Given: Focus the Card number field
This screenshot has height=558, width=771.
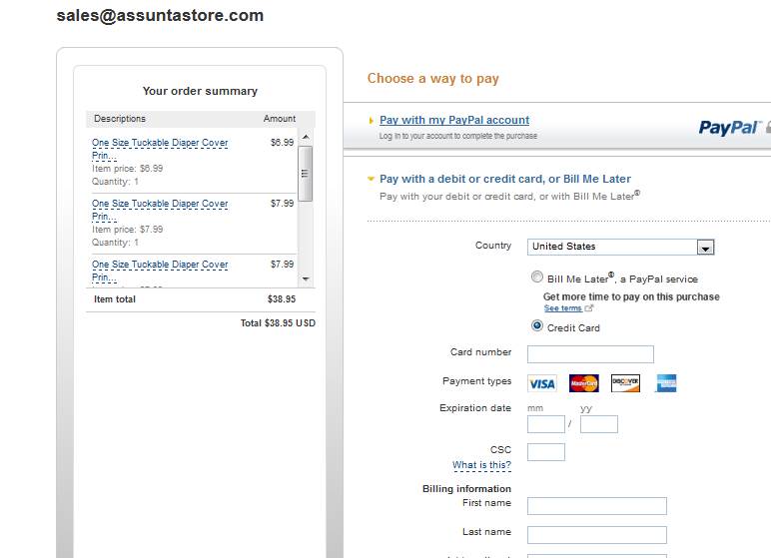Looking at the screenshot, I should coord(590,354).
